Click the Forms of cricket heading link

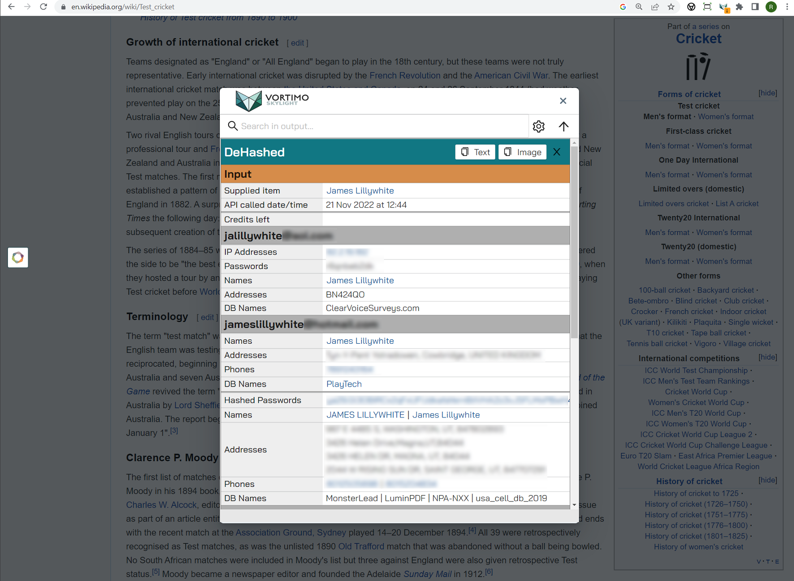point(689,94)
